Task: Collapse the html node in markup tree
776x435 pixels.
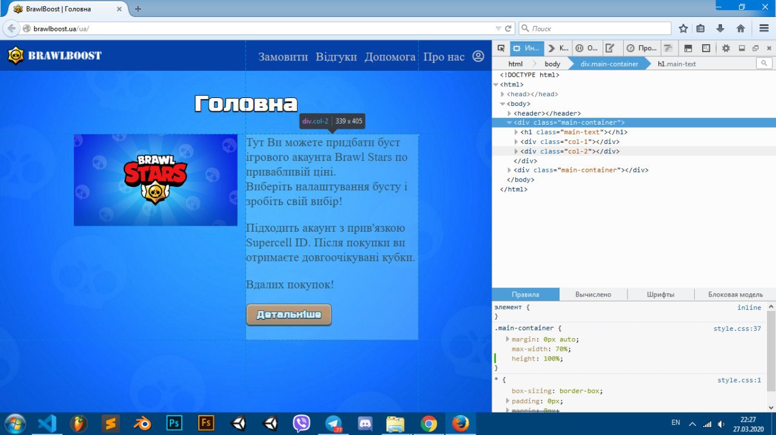Action: (496, 85)
